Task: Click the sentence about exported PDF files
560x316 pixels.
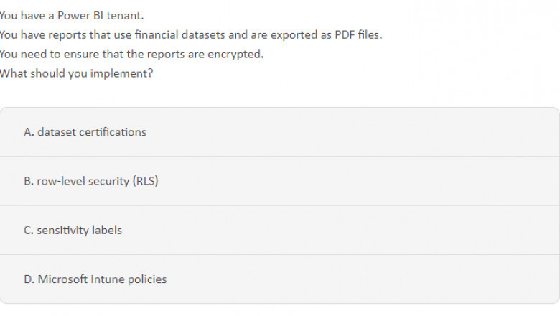Action: [190, 34]
